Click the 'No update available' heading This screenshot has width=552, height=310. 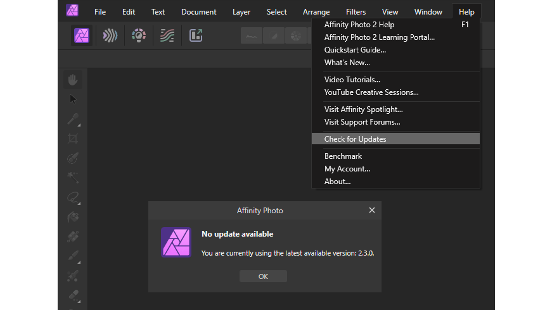(237, 234)
